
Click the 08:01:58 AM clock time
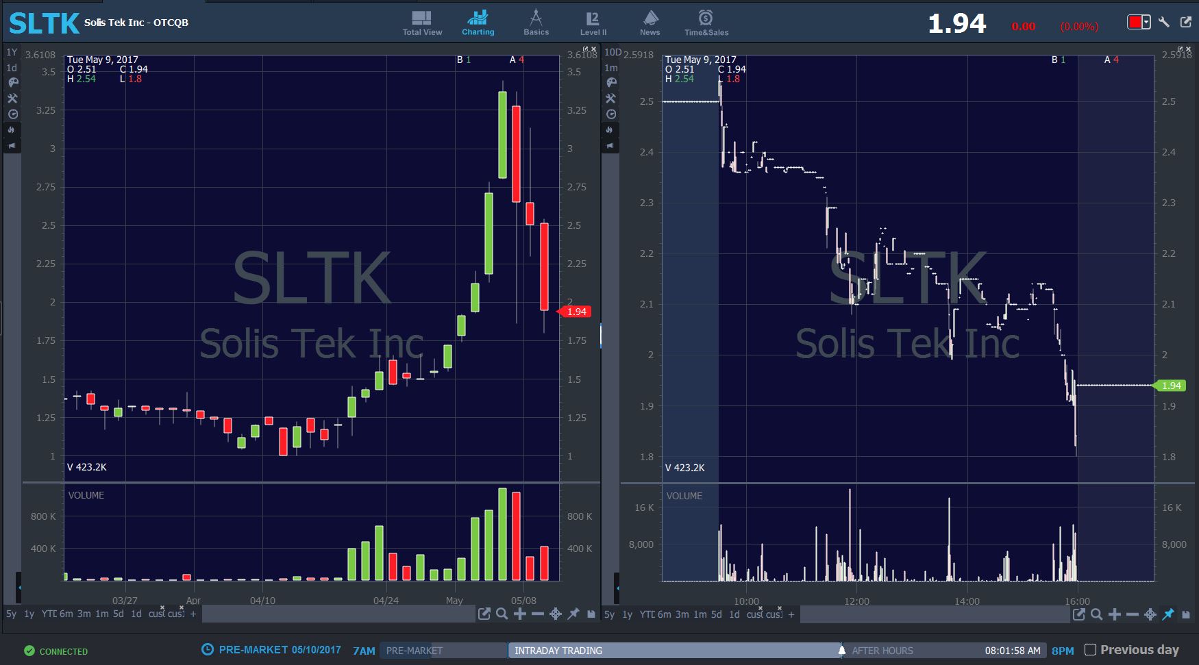click(1013, 651)
